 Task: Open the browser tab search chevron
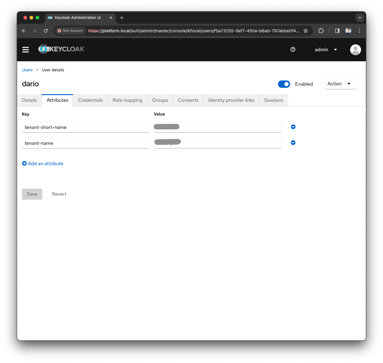(x=360, y=18)
